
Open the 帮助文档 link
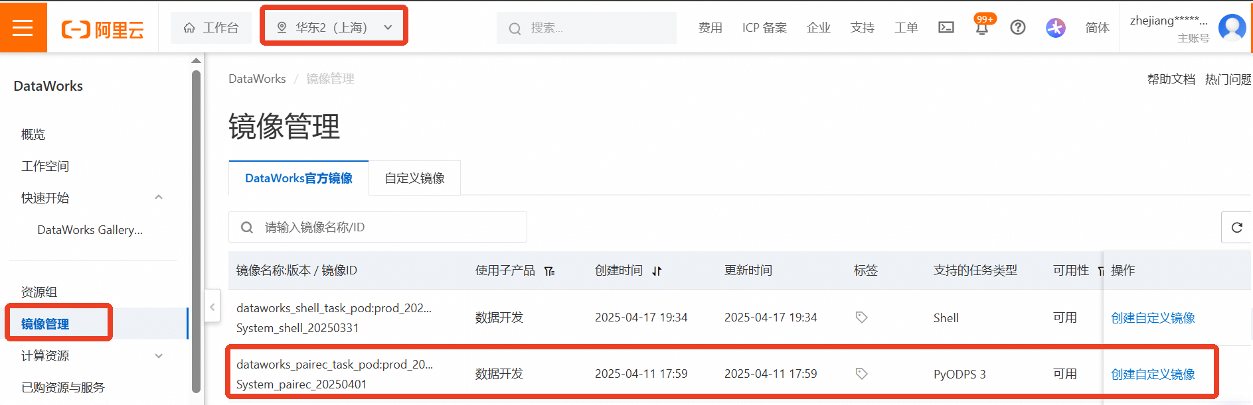pyautogui.click(x=1171, y=79)
